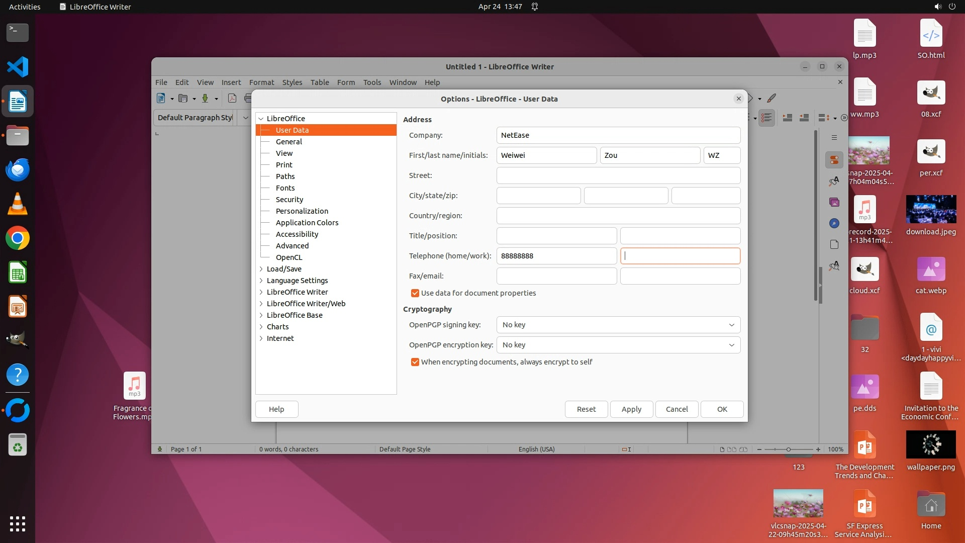Click the Clone Formatting paintbrush icon

click(771, 99)
